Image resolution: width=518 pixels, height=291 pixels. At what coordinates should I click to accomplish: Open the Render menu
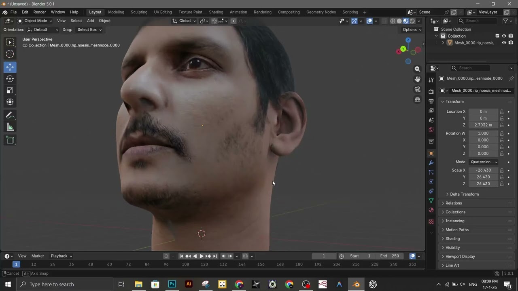pos(39,12)
